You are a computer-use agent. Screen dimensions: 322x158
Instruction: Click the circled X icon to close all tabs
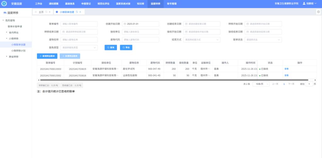click(x=318, y=12)
